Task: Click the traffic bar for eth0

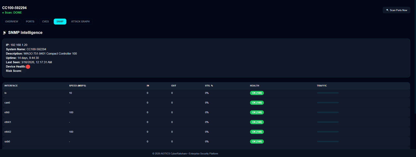Action: coord(328,112)
